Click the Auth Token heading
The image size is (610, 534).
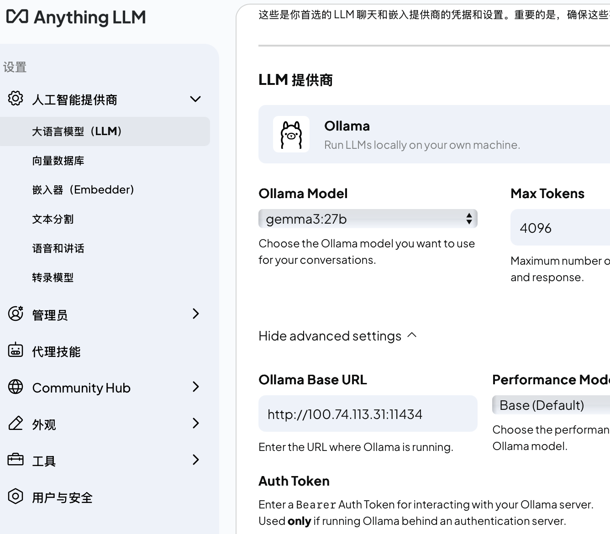[x=294, y=481]
